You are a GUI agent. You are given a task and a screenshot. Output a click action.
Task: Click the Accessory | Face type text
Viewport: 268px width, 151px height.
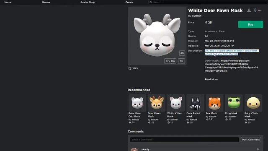215,31
